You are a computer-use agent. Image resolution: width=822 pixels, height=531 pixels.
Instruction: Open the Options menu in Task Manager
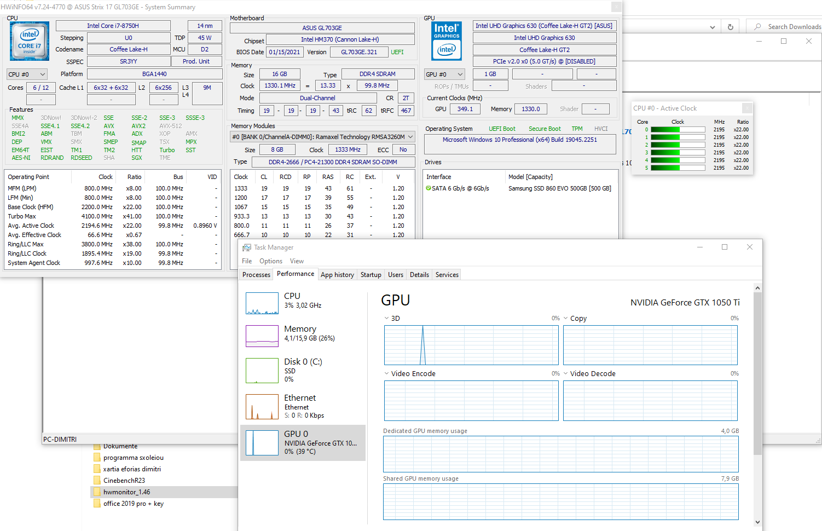pyautogui.click(x=271, y=261)
